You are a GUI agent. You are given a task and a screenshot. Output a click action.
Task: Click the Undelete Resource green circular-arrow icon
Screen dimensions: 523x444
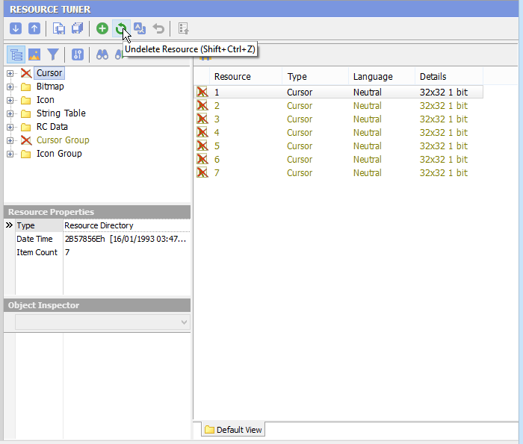point(121,28)
